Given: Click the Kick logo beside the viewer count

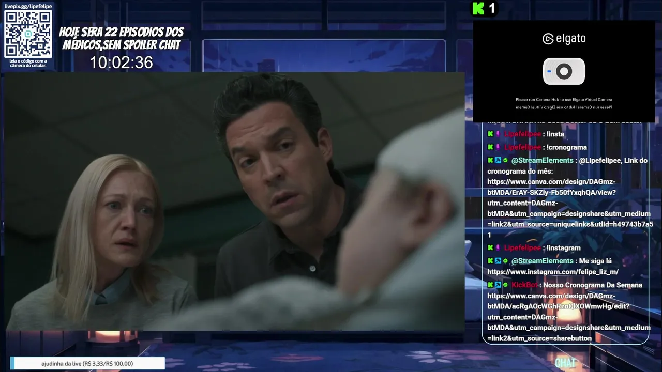Looking at the screenshot, I should tap(479, 8).
